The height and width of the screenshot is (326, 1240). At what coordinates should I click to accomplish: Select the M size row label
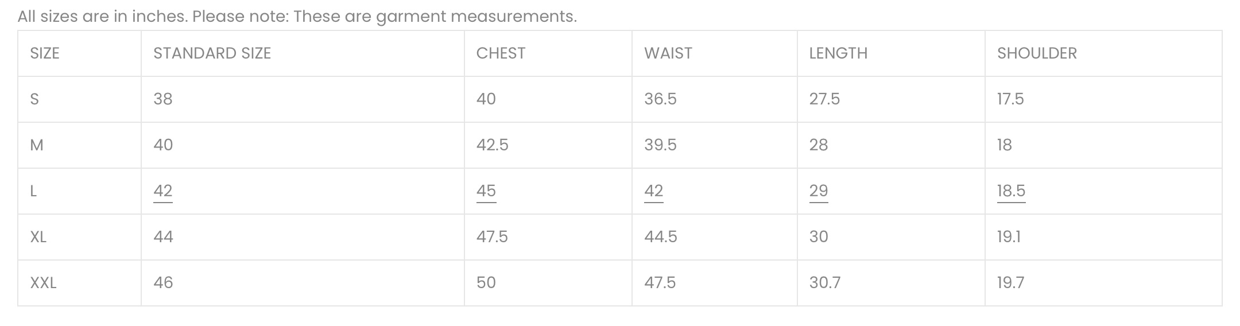tap(37, 145)
